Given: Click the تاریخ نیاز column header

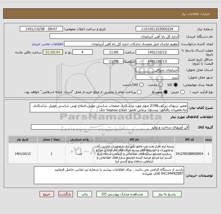Looking at the screenshot, I should (x=23, y=140).
